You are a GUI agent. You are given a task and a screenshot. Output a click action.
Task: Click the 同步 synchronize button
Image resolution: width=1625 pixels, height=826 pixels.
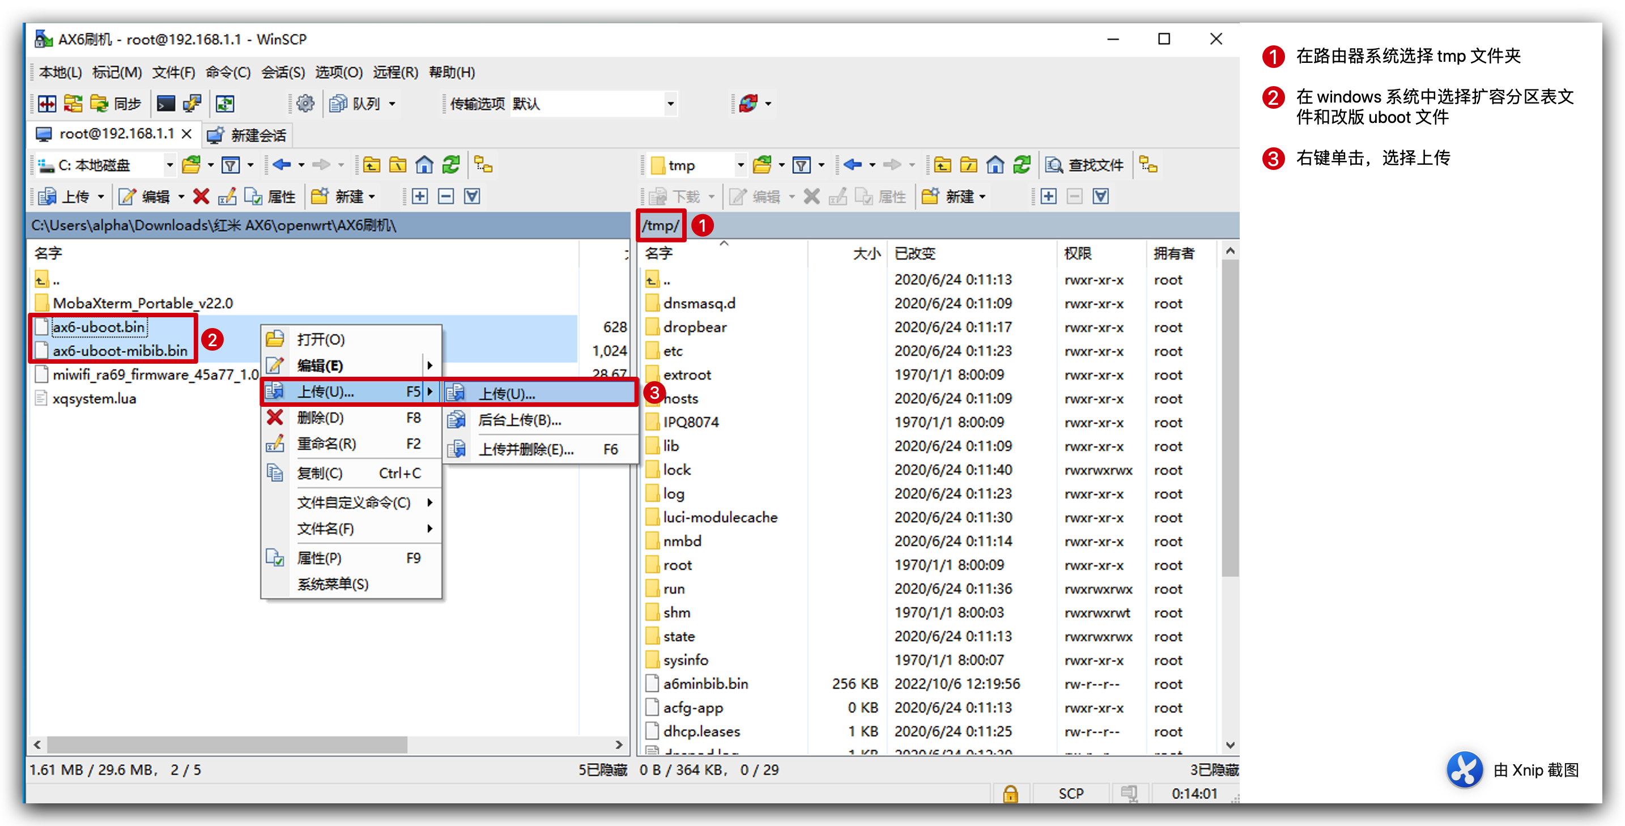116,104
